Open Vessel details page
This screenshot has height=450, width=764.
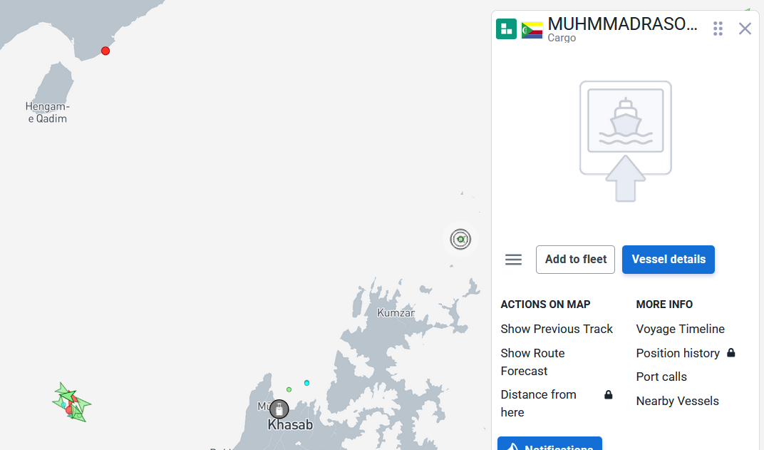[668, 260]
